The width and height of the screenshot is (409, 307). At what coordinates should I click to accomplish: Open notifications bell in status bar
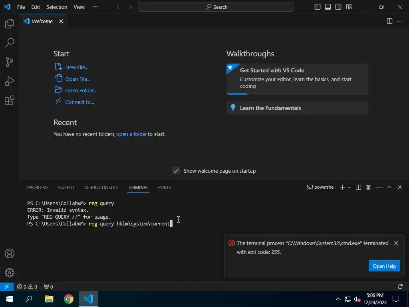[x=400, y=287]
